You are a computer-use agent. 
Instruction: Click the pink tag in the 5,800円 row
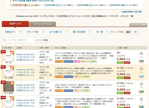77,61
